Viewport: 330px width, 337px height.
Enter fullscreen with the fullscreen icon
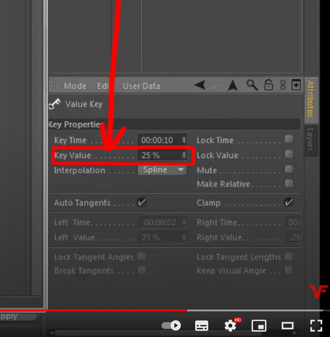(x=316, y=326)
